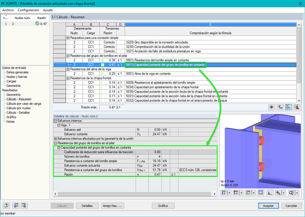This screenshot has height=217, width=305.
Task: Set view in -Y direction icon
Action: [x=236, y=193]
